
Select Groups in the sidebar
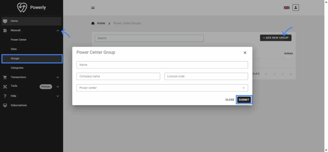coord(15,59)
